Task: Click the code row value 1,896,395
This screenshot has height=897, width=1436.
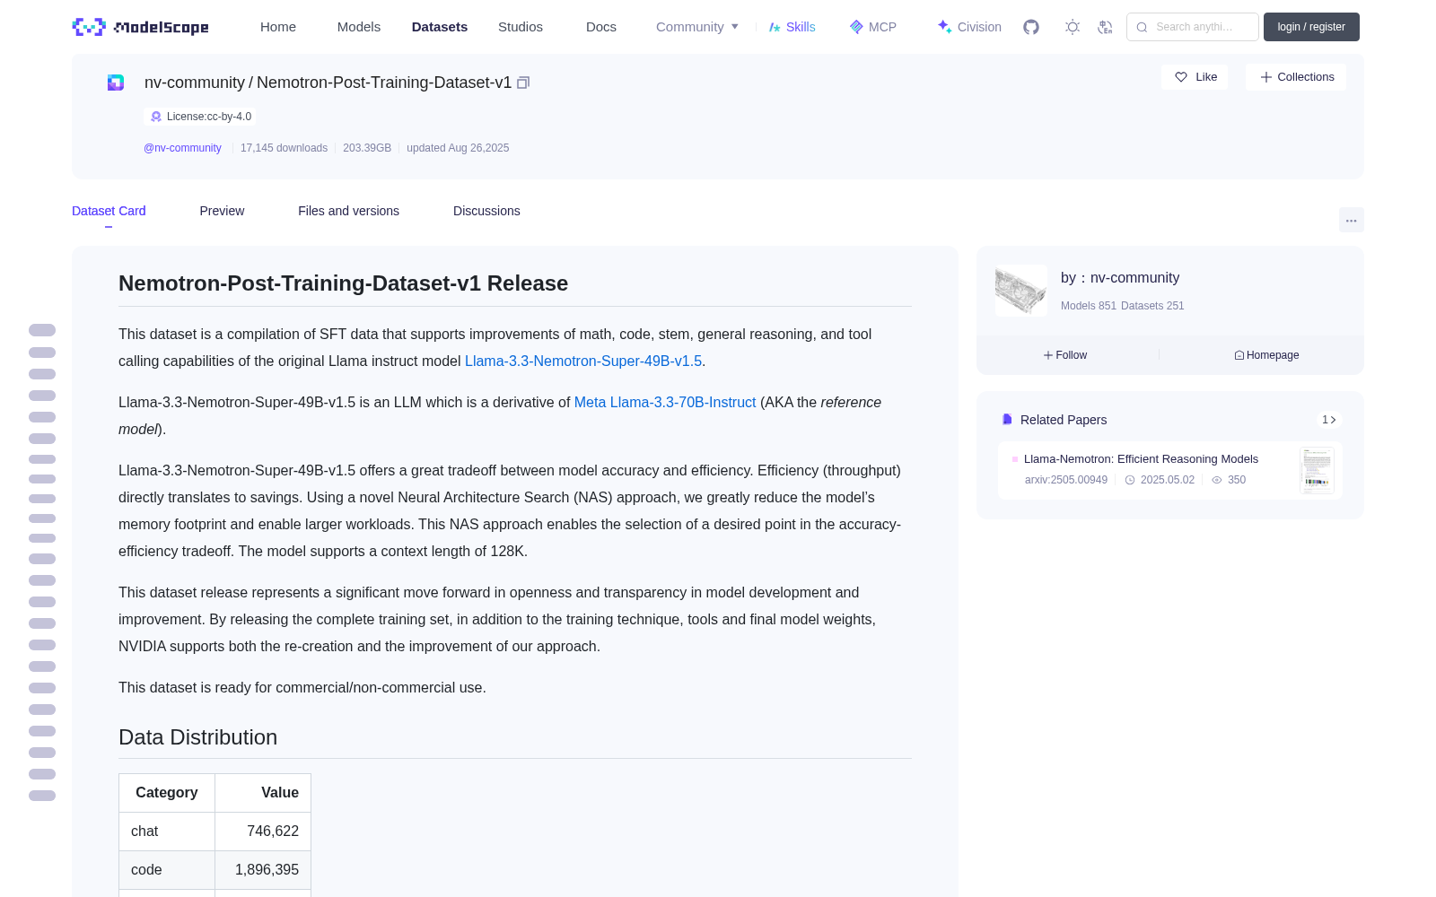Action: coord(267,870)
